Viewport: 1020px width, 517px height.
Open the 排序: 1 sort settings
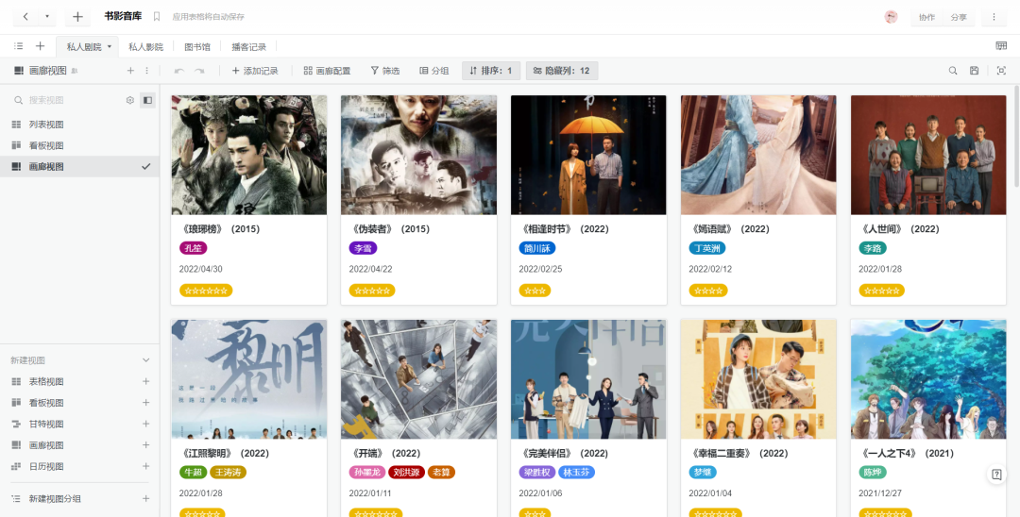click(491, 71)
